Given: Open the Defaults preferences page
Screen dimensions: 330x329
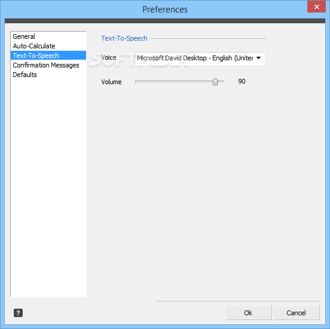Looking at the screenshot, I should point(48,75).
